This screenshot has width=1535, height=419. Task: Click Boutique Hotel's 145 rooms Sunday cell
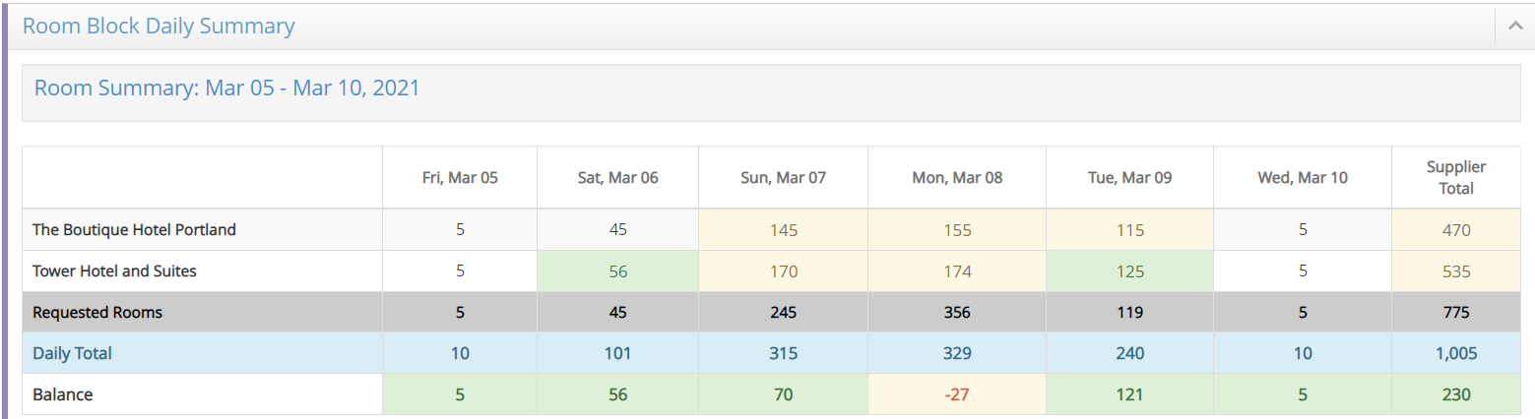click(784, 230)
